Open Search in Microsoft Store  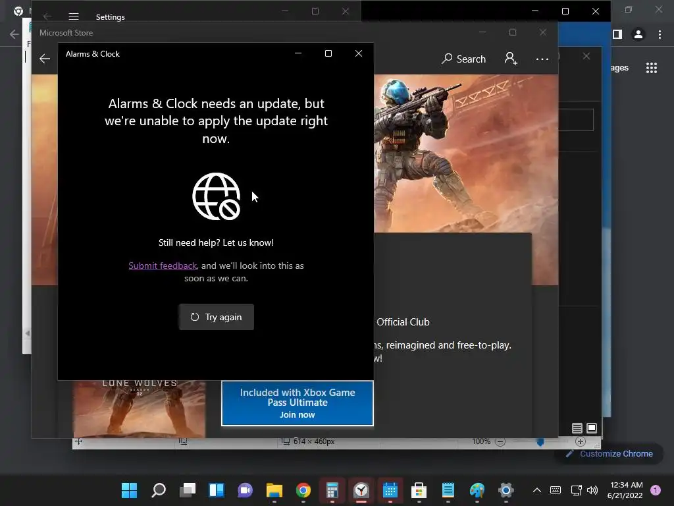(x=464, y=59)
